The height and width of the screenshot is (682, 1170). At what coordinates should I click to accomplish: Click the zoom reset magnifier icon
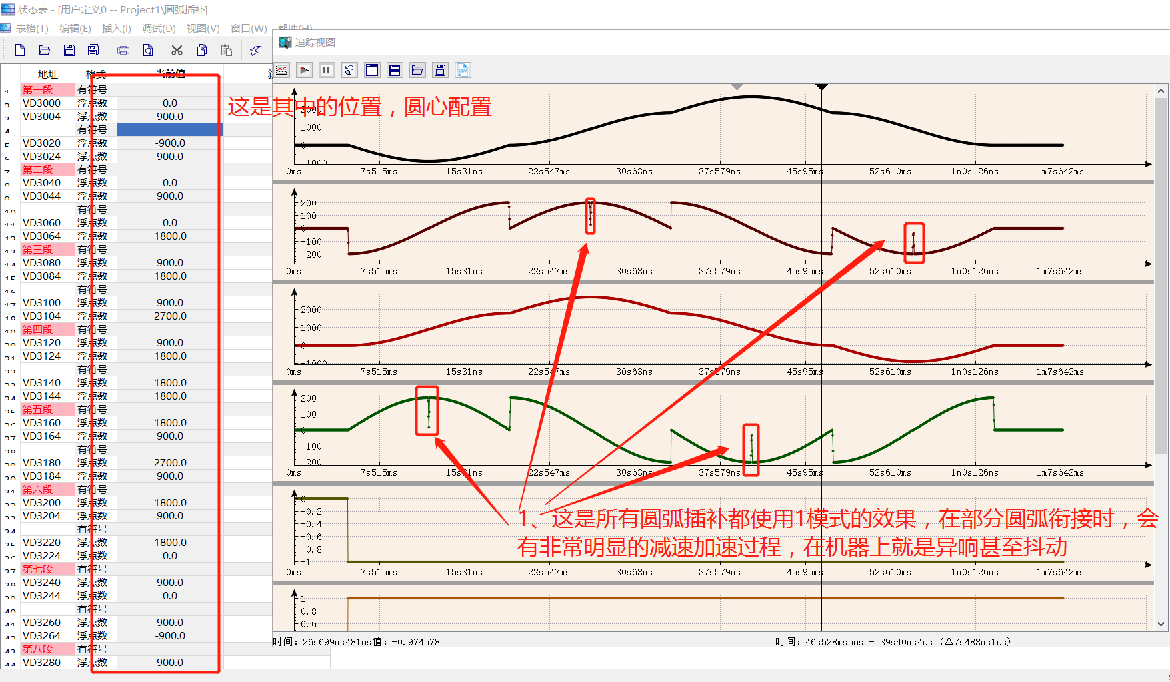click(x=349, y=70)
